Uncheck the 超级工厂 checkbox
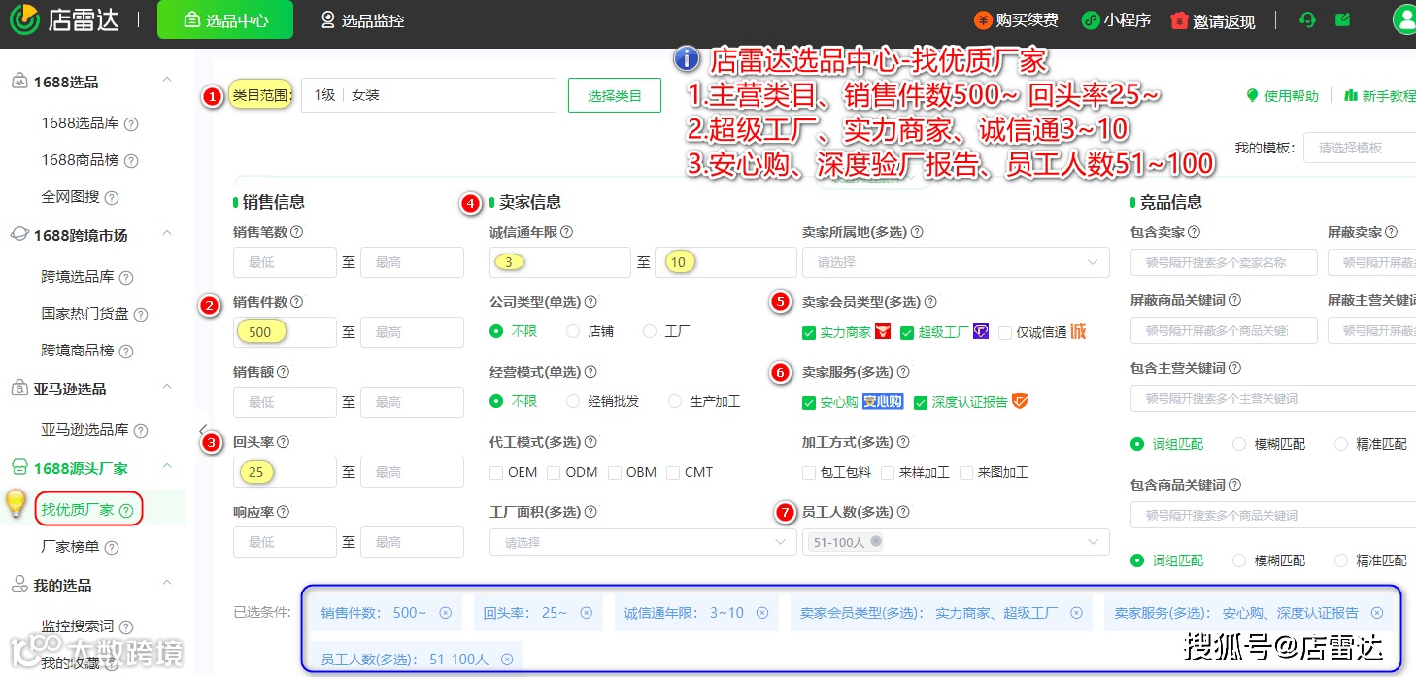 click(x=907, y=333)
